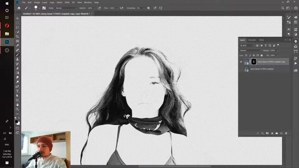Toggle visibility of unsplash copy layer

tap(241, 62)
